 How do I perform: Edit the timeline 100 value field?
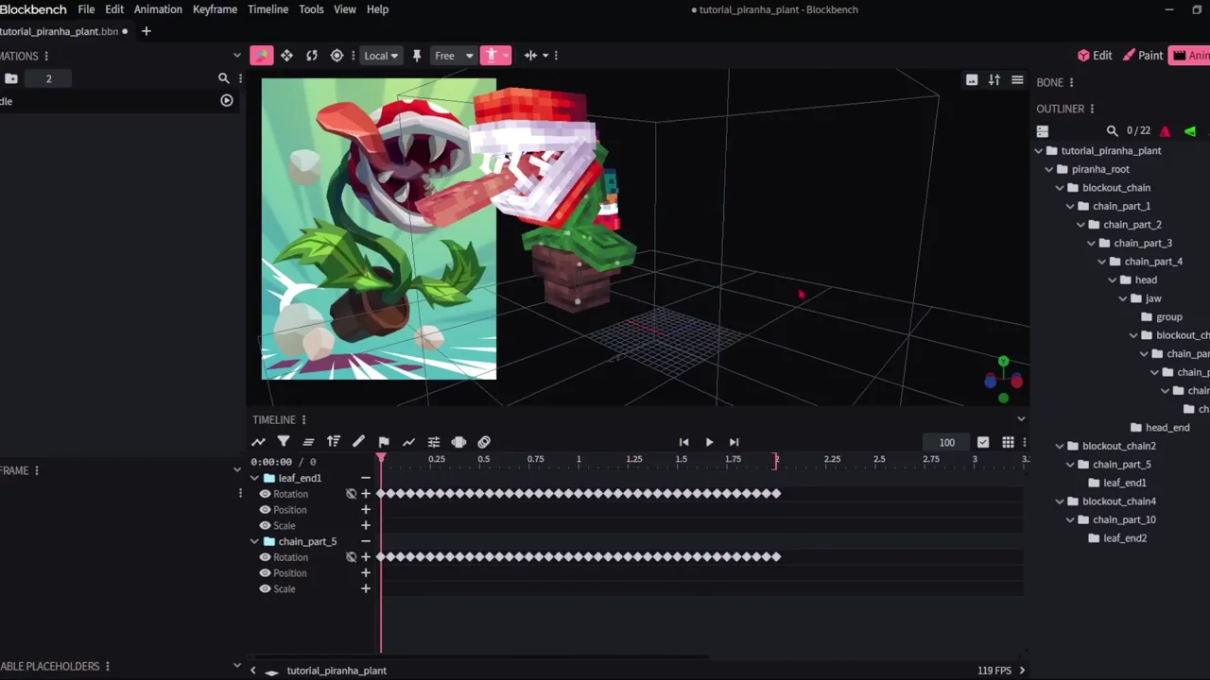947,442
